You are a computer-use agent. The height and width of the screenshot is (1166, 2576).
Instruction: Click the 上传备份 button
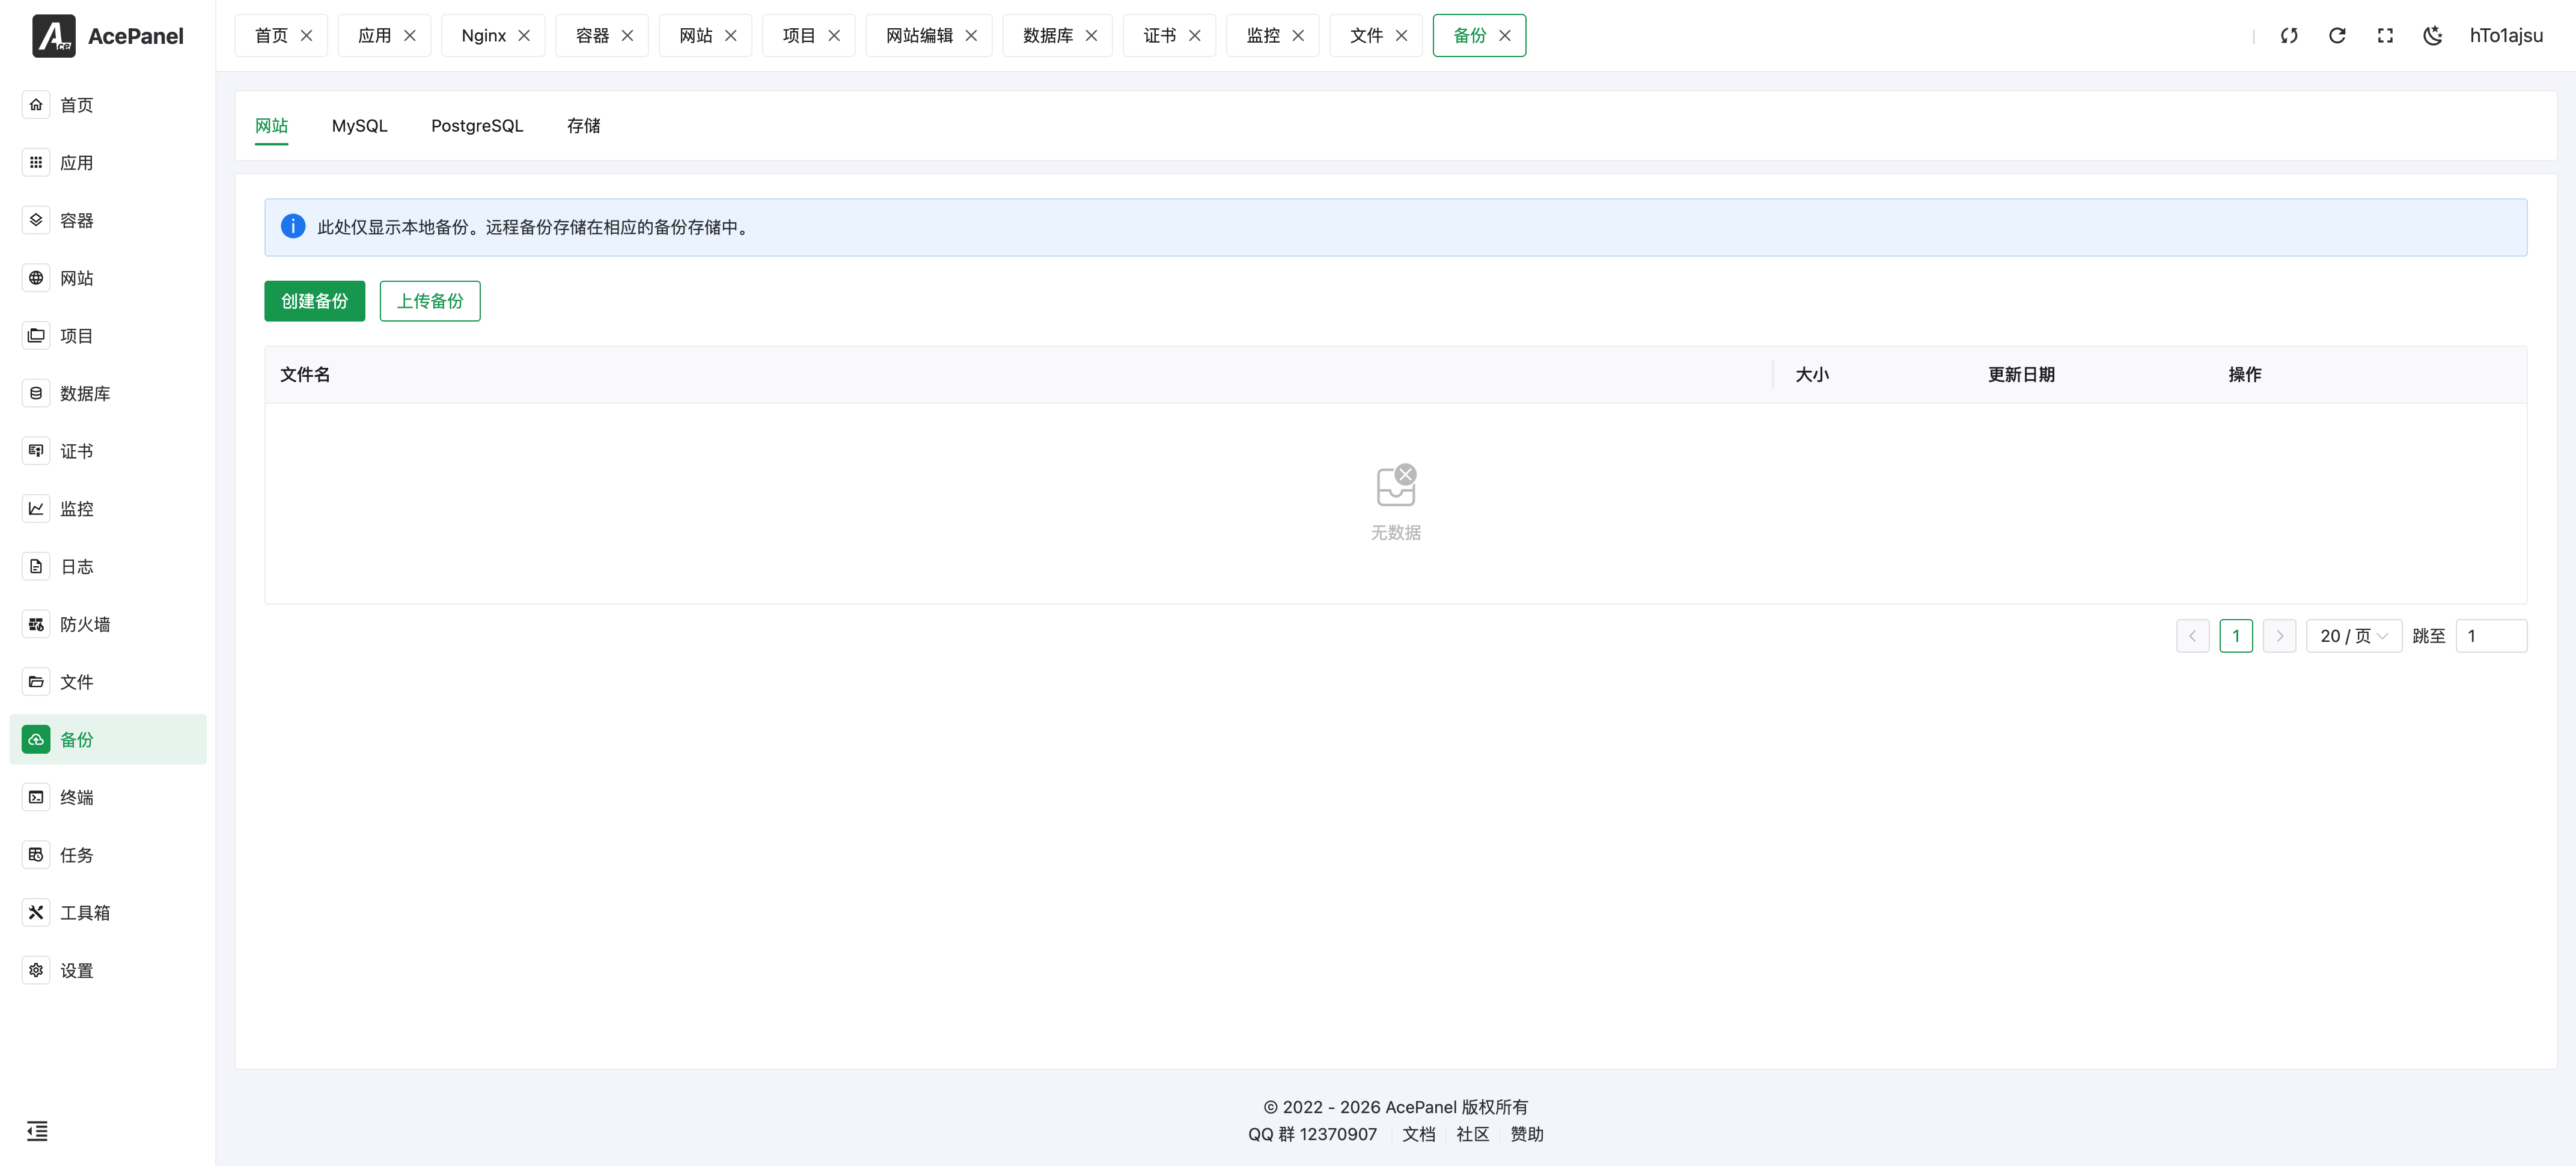pos(429,301)
